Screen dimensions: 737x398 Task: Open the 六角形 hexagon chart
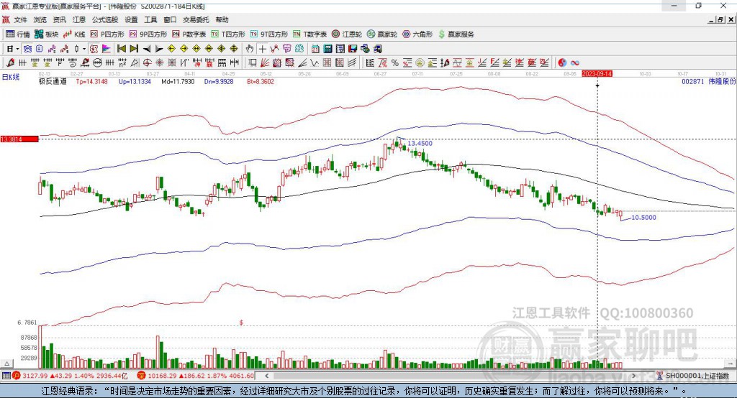(x=417, y=34)
